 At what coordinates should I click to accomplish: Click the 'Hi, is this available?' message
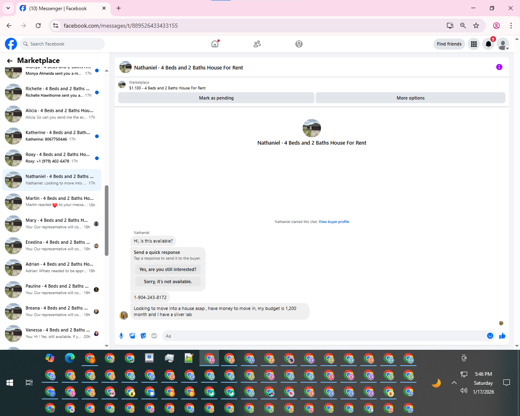153,241
